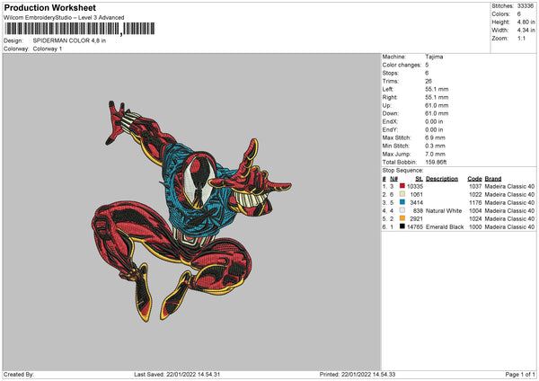
Task: Click the 'St.' column header
Action: (419, 179)
